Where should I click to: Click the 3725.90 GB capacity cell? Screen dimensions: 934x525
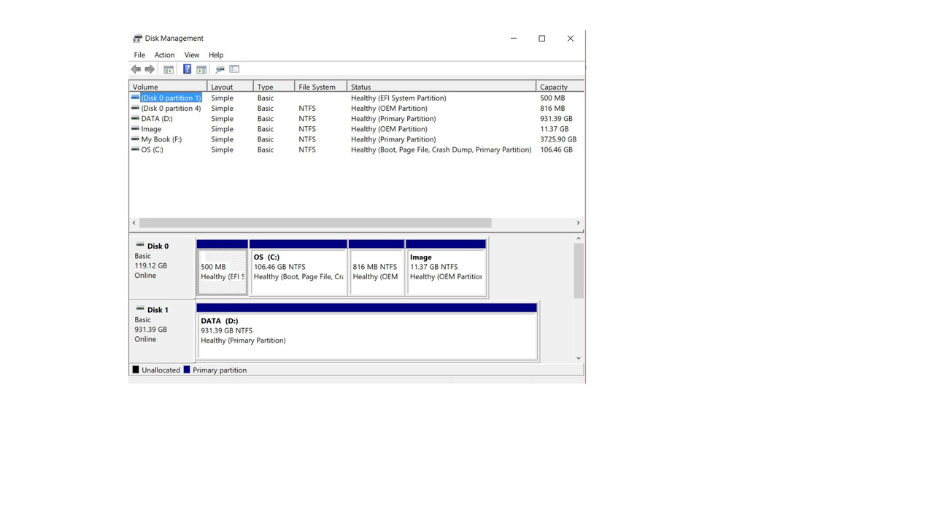click(x=558, y=139)
